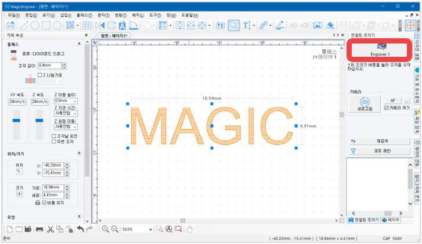Toggle the 두번 조각 checkbox
Image resolution: width=422 pixels, height=244 pixels.
click(x=54, y=141)
